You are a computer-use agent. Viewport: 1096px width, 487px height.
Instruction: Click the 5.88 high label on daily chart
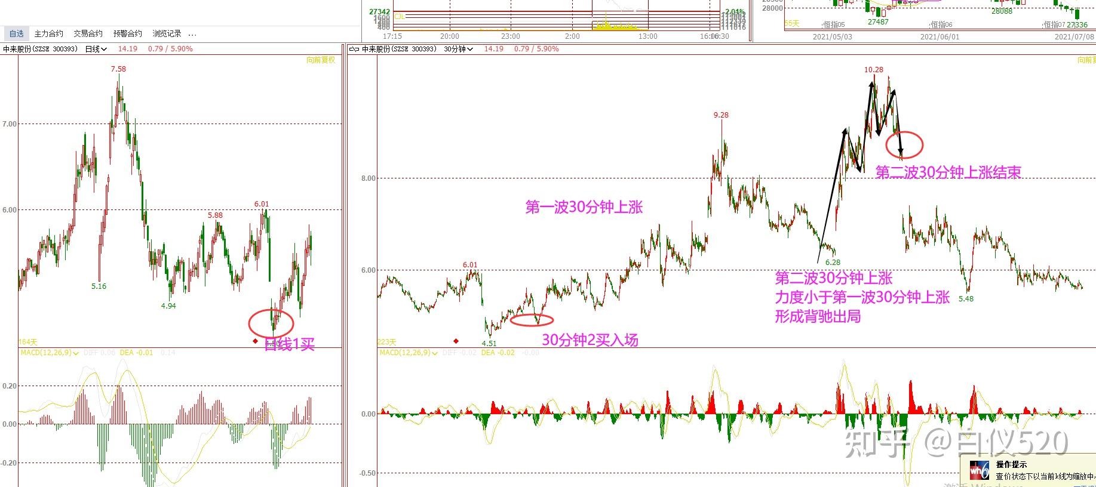[215, 215]
